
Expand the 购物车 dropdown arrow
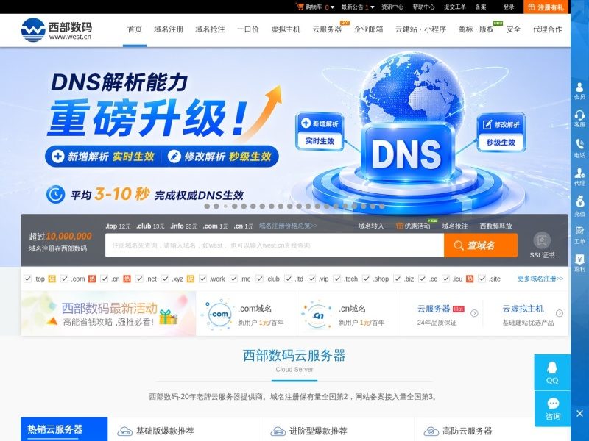pyautogui.click(x=333, y=7)
